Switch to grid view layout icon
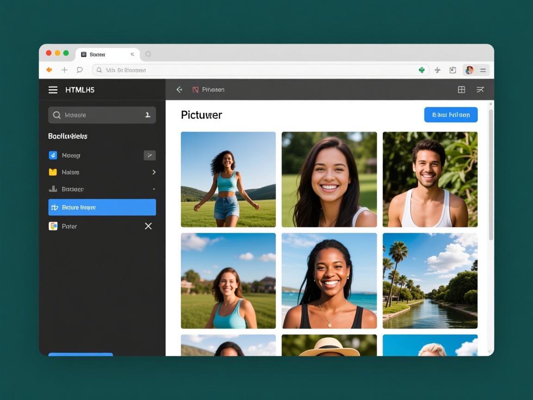The image size is (533, 400). click(461, 90)
